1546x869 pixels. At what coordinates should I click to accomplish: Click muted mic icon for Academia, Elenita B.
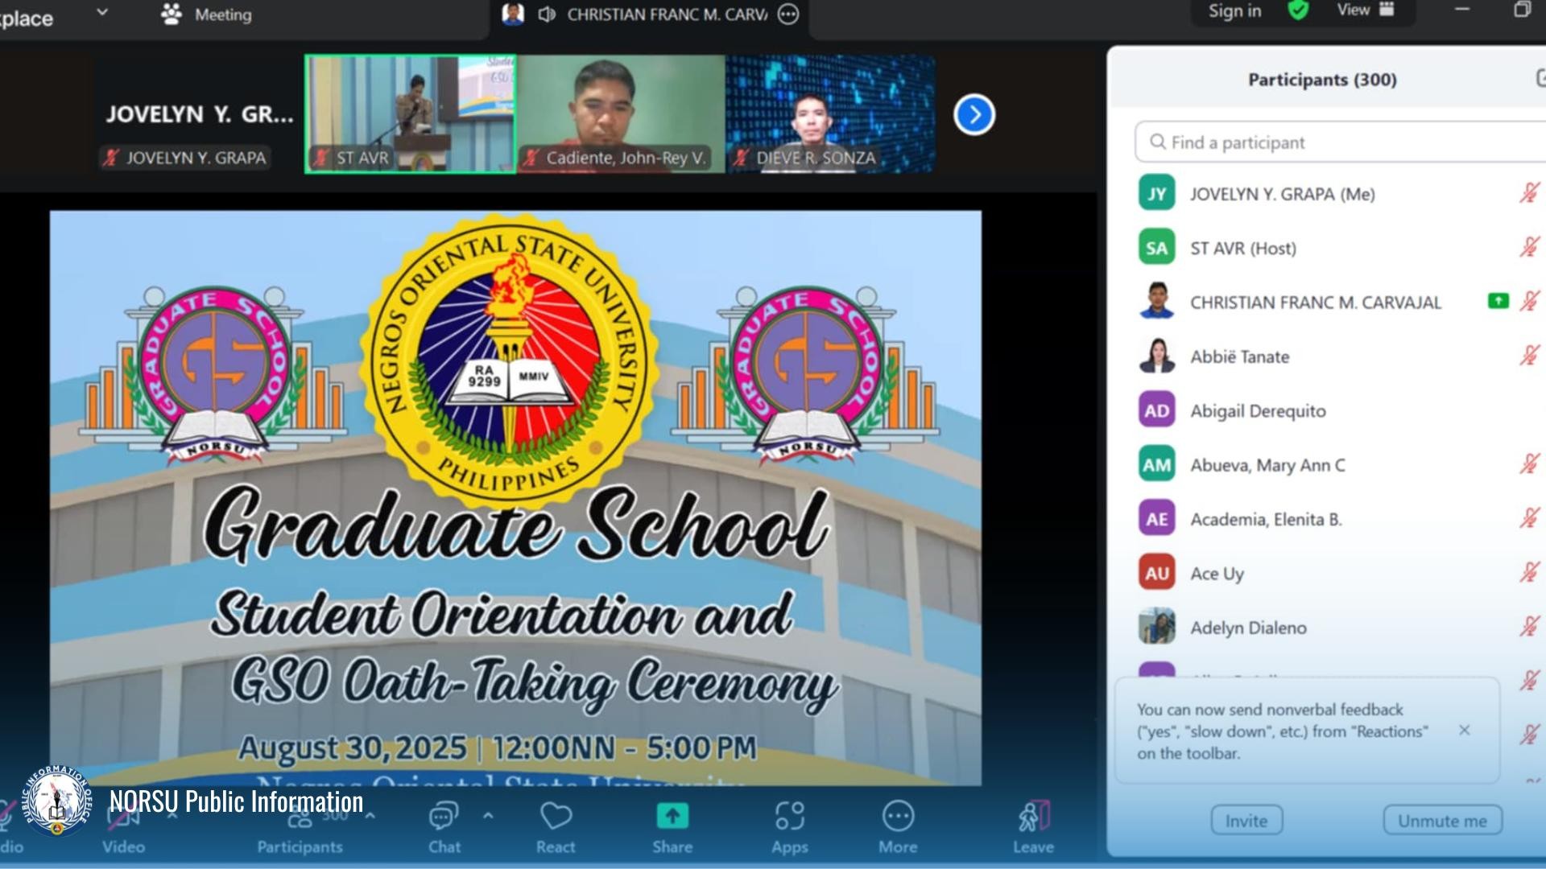click(1529, 518)
